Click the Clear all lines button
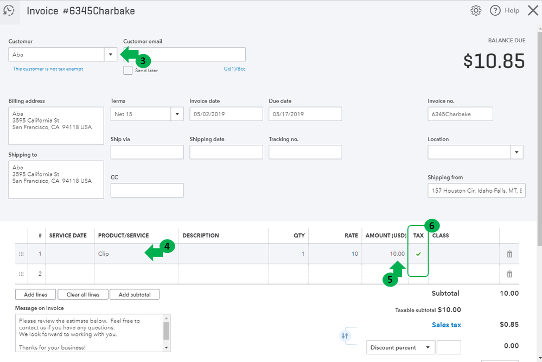542x362 pixels. [83, 295]
